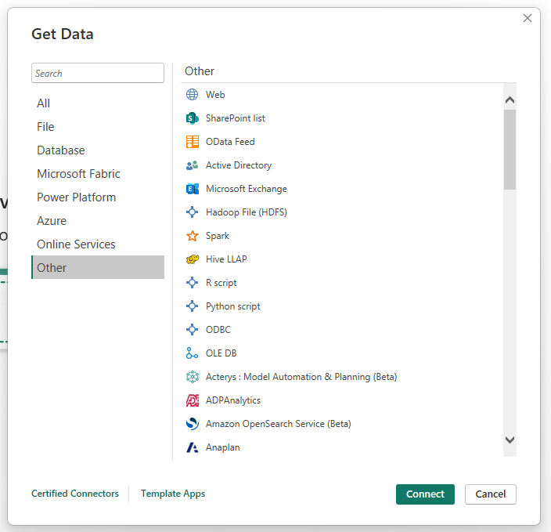Choose the Spark label
The image size is (551, 532).
[218, 236]
